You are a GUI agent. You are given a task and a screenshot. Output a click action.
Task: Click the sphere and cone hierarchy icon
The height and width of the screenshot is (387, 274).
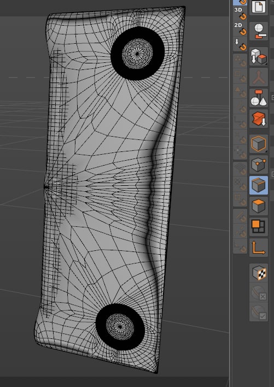pos(259,98)
